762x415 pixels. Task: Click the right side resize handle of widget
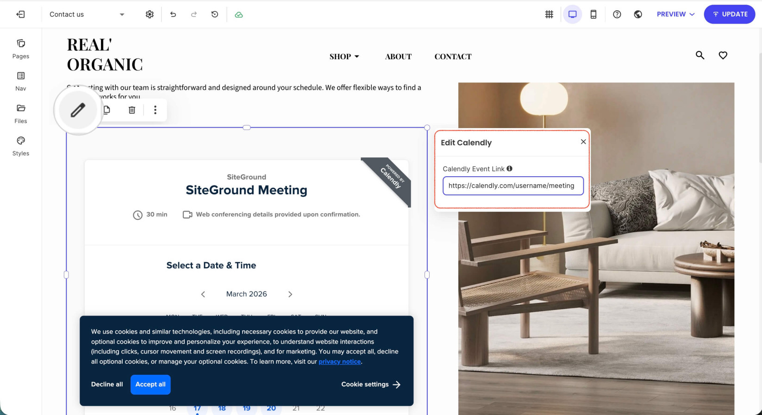pyautogui.click(x=427, y=275)
